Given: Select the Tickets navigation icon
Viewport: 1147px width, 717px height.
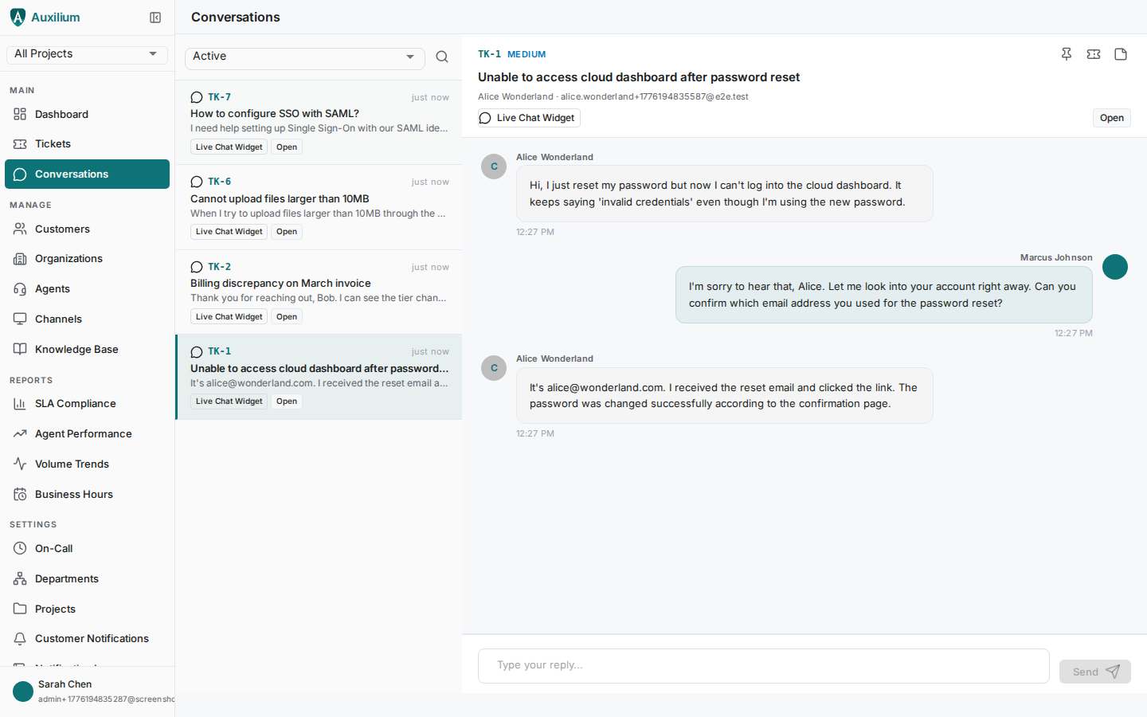Looking at the screenshot, I should (x=19, y=143).
